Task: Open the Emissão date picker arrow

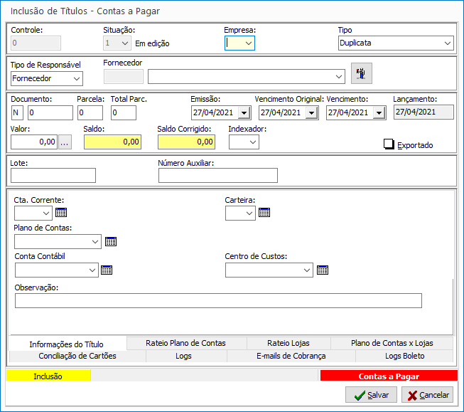Action: click(244, 112)
